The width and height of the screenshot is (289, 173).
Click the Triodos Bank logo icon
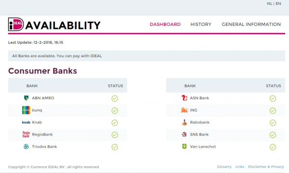coord(26,147)
